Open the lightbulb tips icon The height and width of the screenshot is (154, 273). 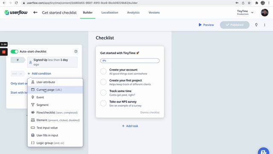click(x=256, y=25)
